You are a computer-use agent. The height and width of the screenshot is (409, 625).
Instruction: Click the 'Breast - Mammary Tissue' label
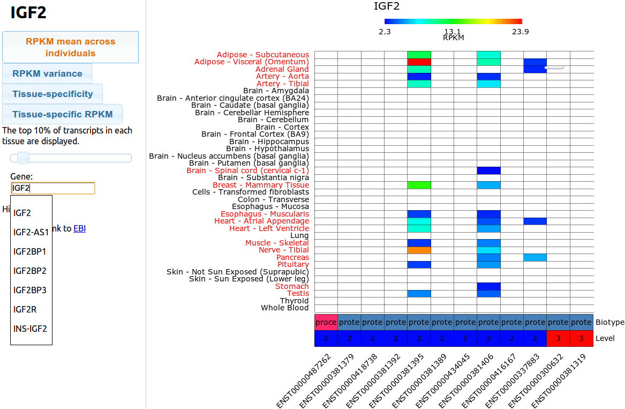click(261, 185)
